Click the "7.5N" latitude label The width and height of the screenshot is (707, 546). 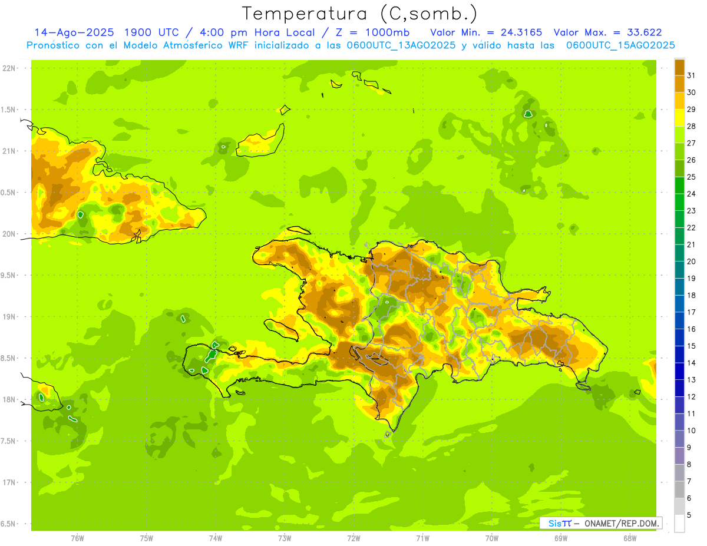click(x=9, y=441)
